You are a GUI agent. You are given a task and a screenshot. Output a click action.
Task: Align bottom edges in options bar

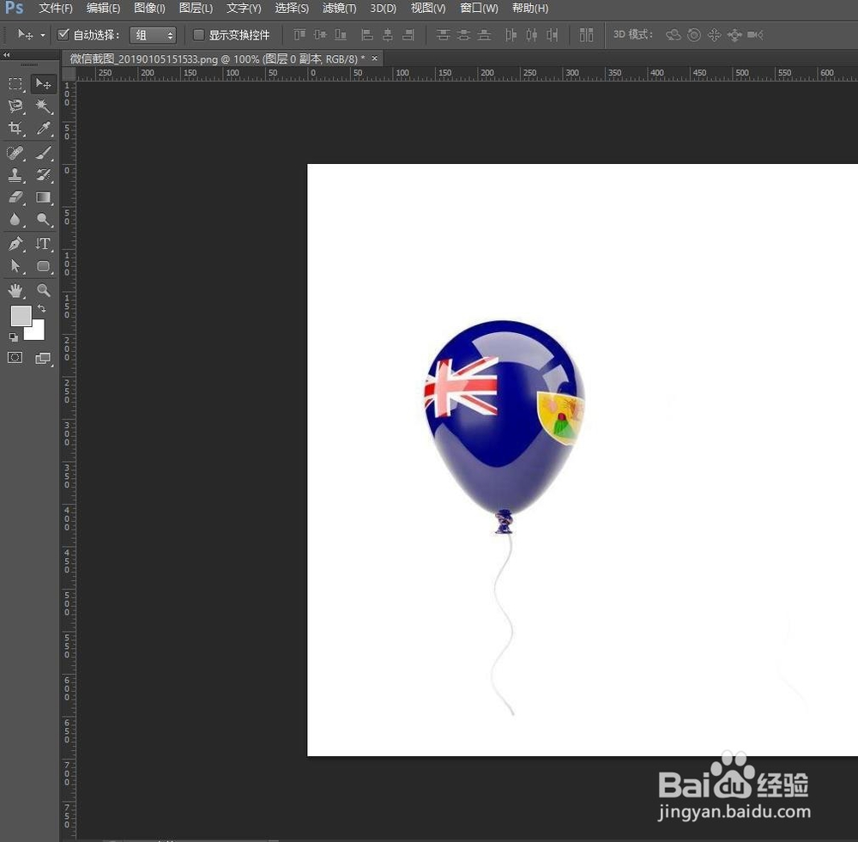(341, 35)
